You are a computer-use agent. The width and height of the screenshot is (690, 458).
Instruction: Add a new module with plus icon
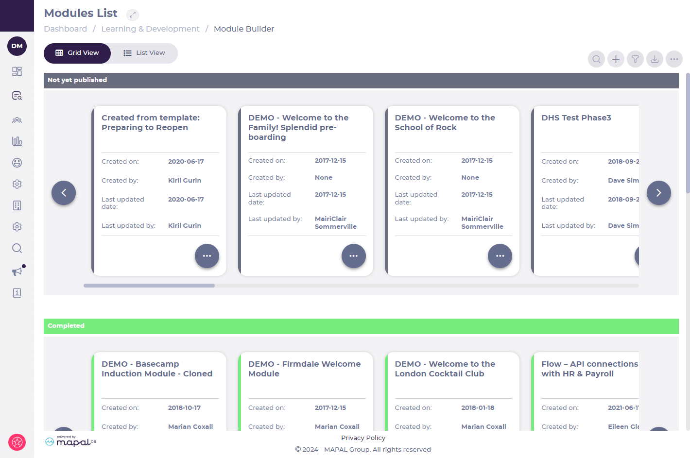[x=616, y=59]
